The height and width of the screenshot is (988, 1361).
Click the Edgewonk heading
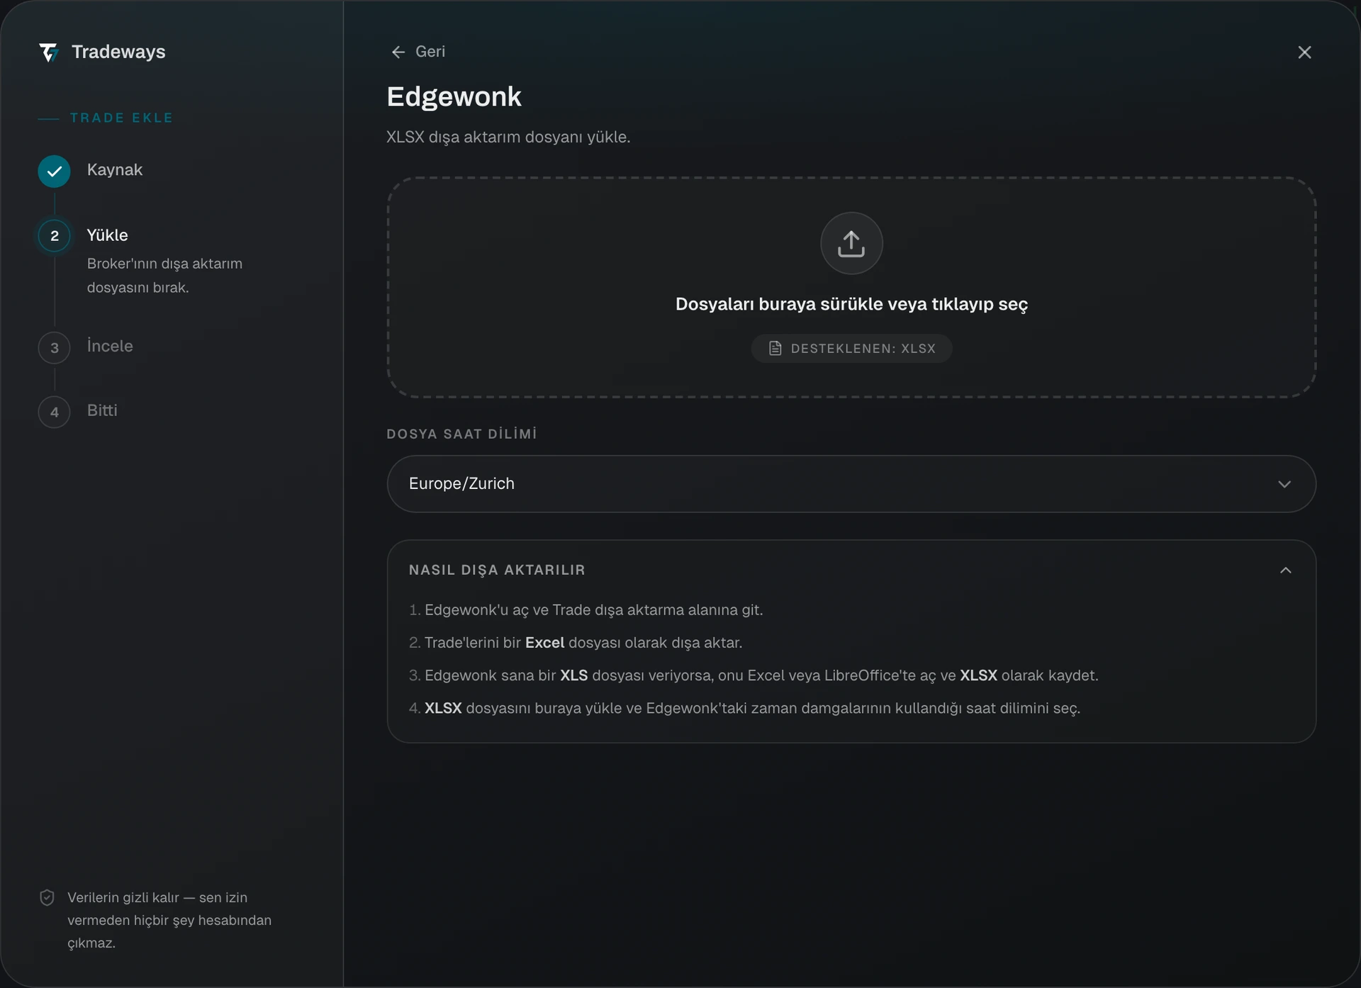454,96
